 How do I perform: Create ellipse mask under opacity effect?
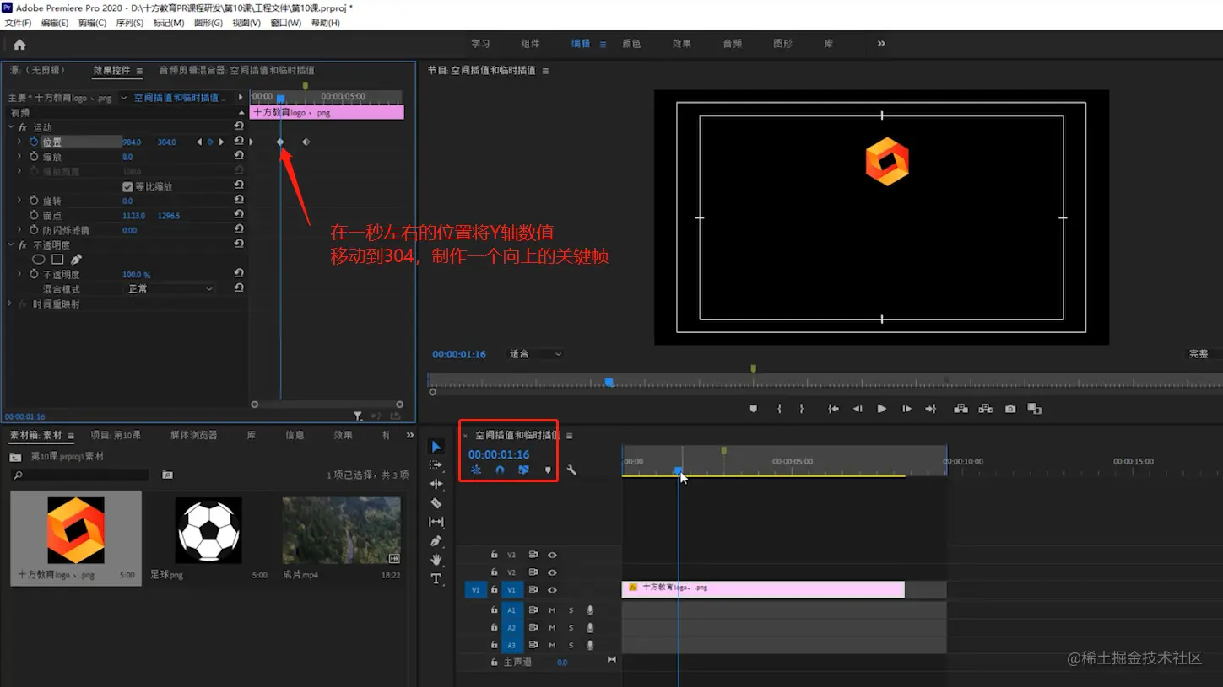[39, 260]
